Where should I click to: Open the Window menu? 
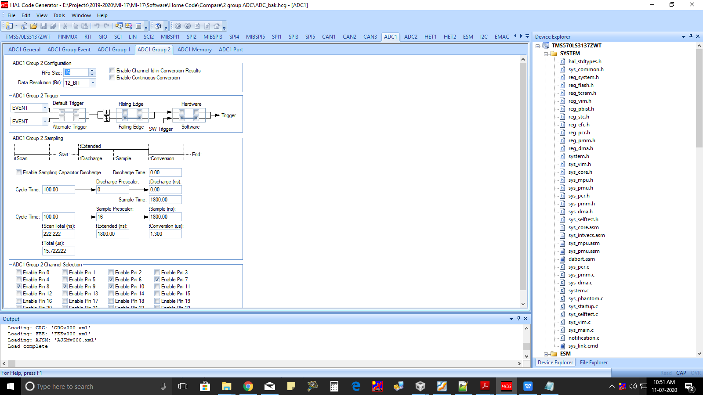click(81, 15)
